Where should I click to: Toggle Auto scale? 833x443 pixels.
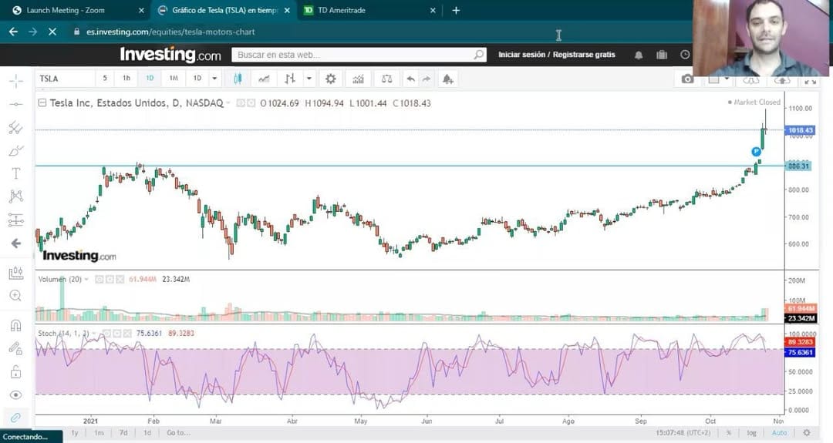(x=779, y=433)
